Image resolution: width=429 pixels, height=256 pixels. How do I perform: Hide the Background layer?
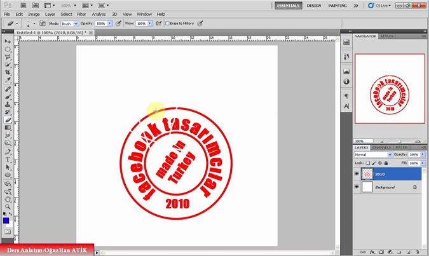[357, 187]
